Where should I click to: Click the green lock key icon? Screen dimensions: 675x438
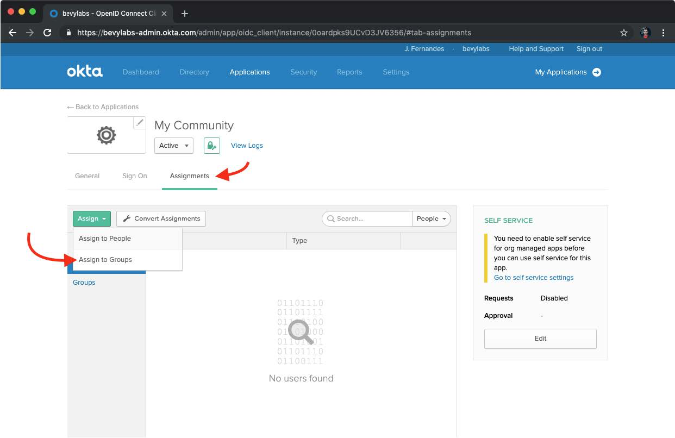211,146
